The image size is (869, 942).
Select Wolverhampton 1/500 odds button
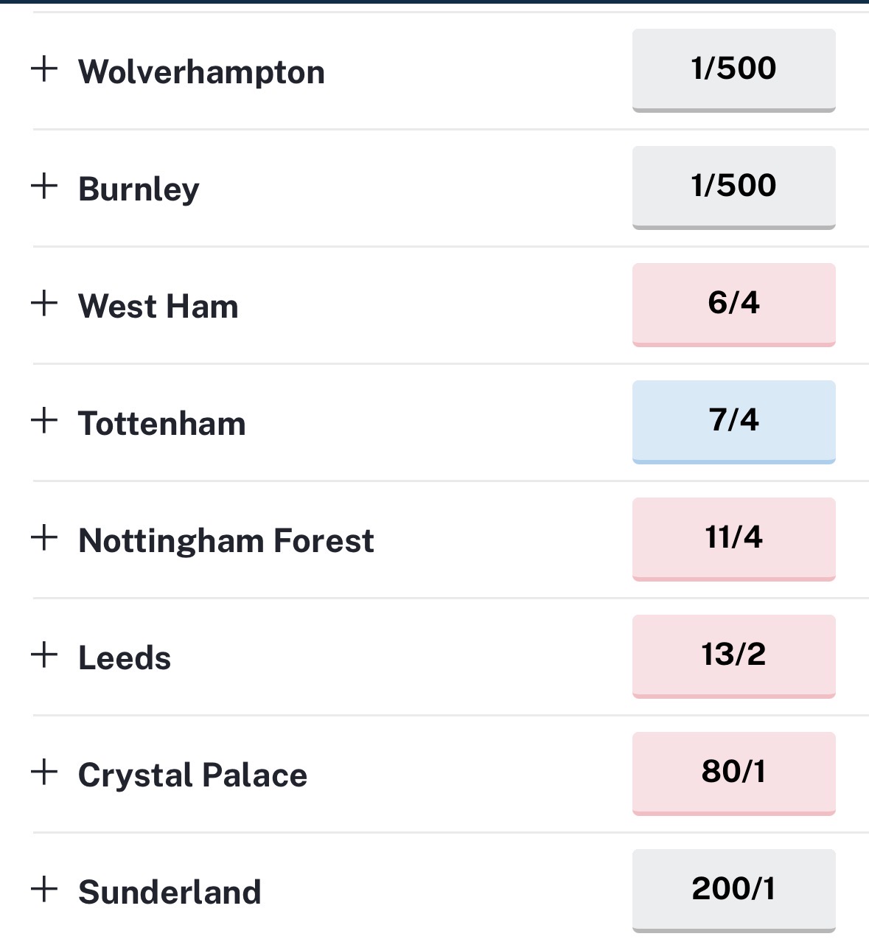[x=733, y=69]
